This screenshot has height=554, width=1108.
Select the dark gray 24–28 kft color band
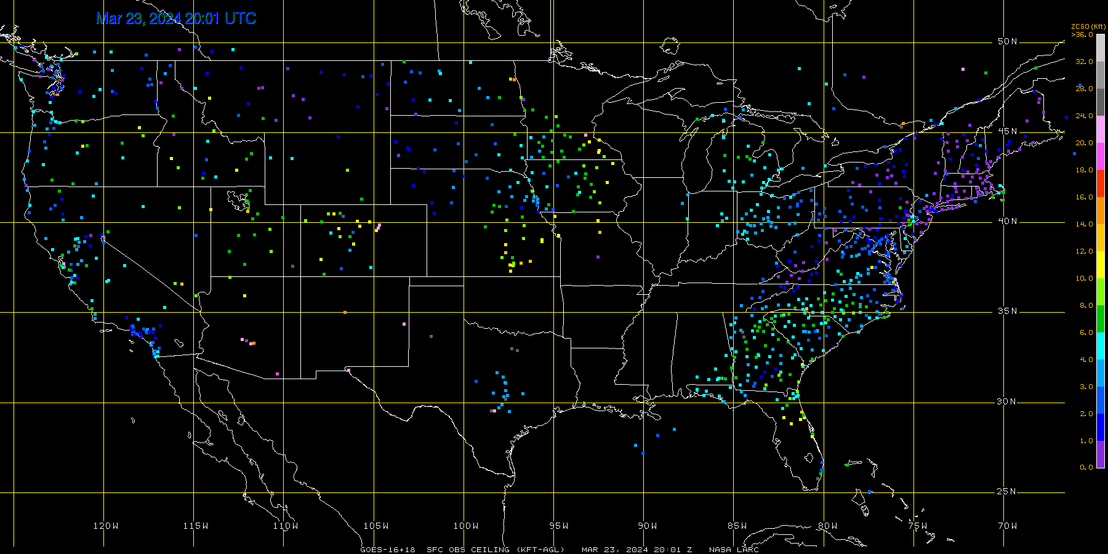pyautogui.click(x=1101, y=102)
